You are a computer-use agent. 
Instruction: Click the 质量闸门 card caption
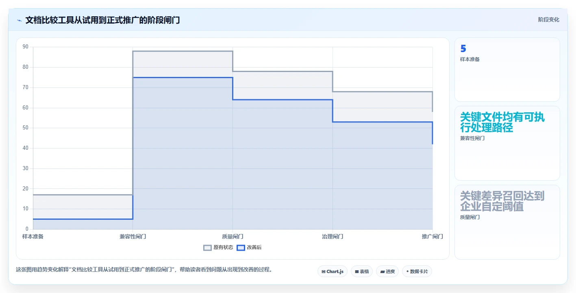tap(470, 217)
